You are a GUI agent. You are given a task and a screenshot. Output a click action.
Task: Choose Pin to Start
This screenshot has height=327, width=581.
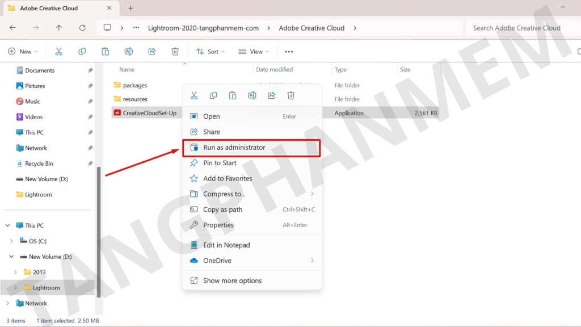point(252,163)
